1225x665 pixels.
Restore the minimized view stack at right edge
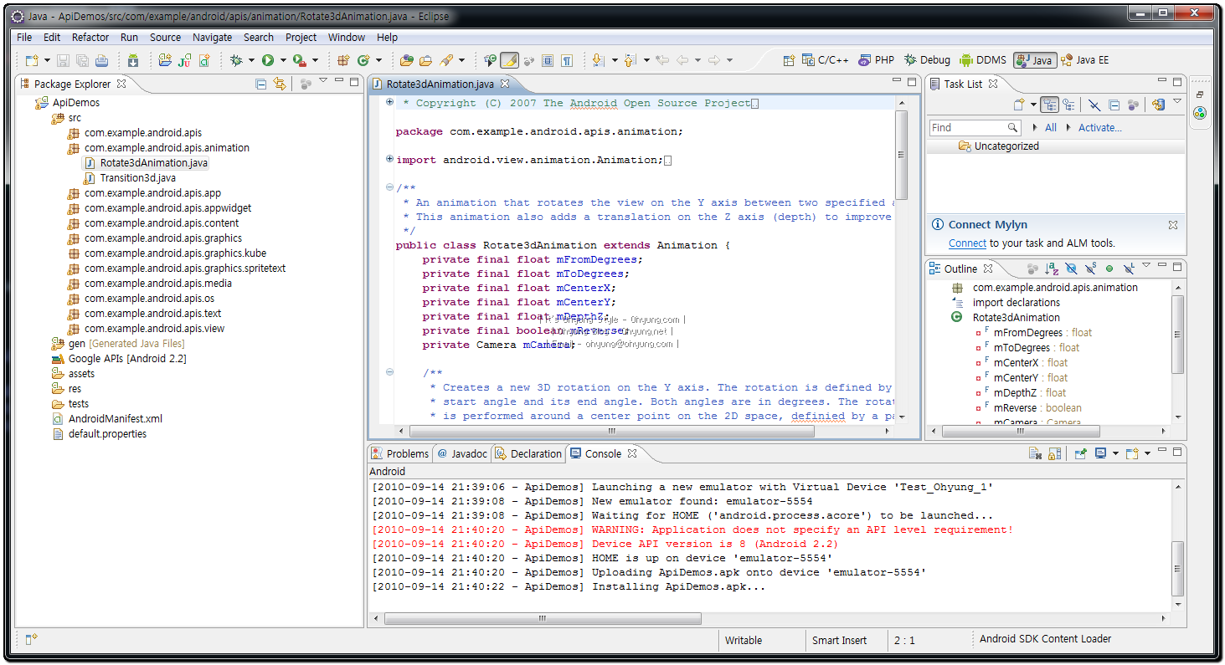pos(1200,95)
